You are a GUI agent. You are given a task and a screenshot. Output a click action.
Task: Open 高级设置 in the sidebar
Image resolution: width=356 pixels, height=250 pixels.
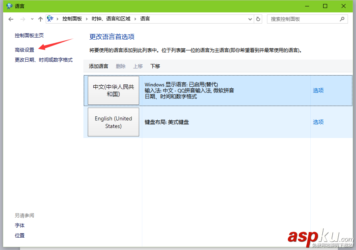coord(24,50)
